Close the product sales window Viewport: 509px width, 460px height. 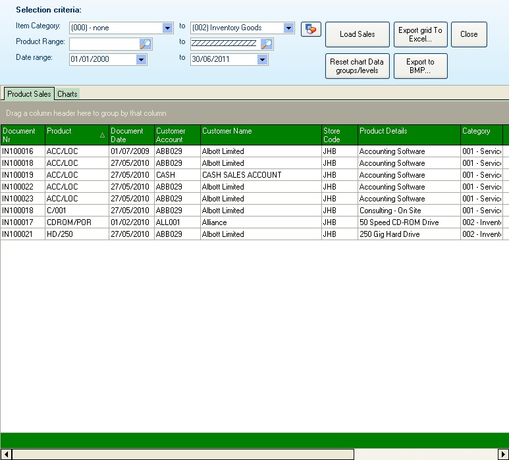(x=469, y=34)
